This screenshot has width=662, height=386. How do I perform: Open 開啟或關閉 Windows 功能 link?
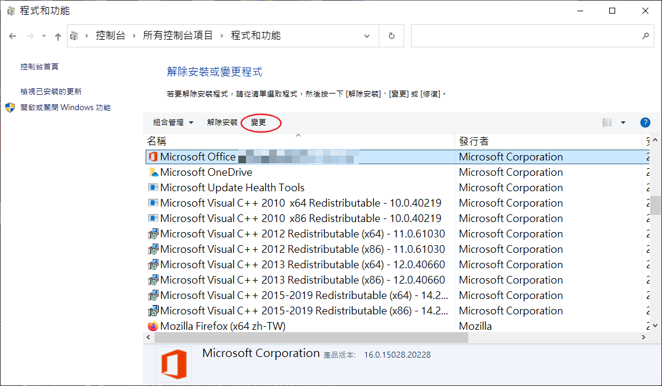[x=65, y=108]
